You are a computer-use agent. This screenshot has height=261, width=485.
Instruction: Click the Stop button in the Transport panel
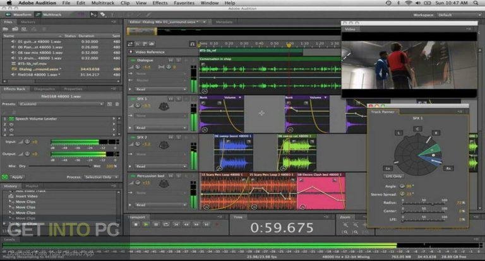(136, 224)
